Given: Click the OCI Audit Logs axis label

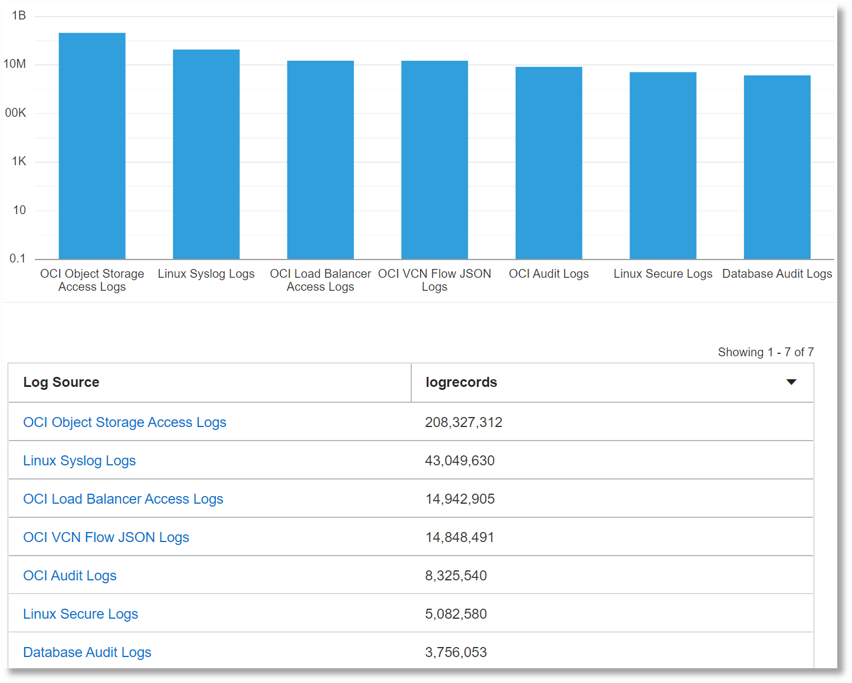Looking at the screenshot, I should point(549,274).
